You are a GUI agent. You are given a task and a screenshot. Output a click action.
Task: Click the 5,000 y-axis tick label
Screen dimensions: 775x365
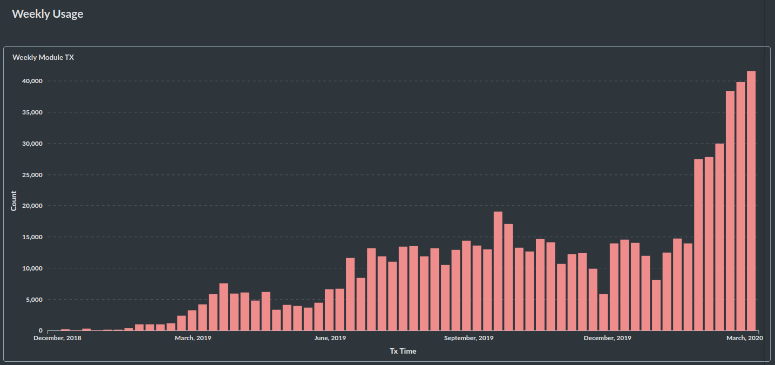click(33, 300)
